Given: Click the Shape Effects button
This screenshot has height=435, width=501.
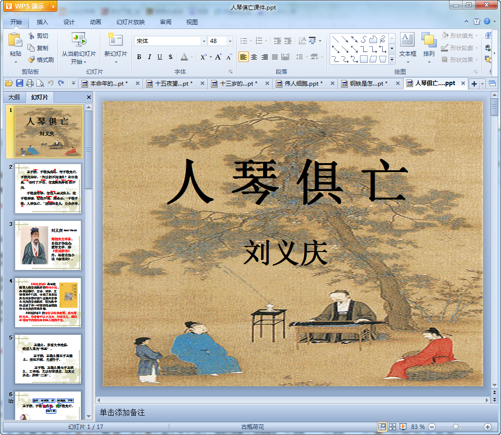Looking at the screenshot, I should pos(460,60).
